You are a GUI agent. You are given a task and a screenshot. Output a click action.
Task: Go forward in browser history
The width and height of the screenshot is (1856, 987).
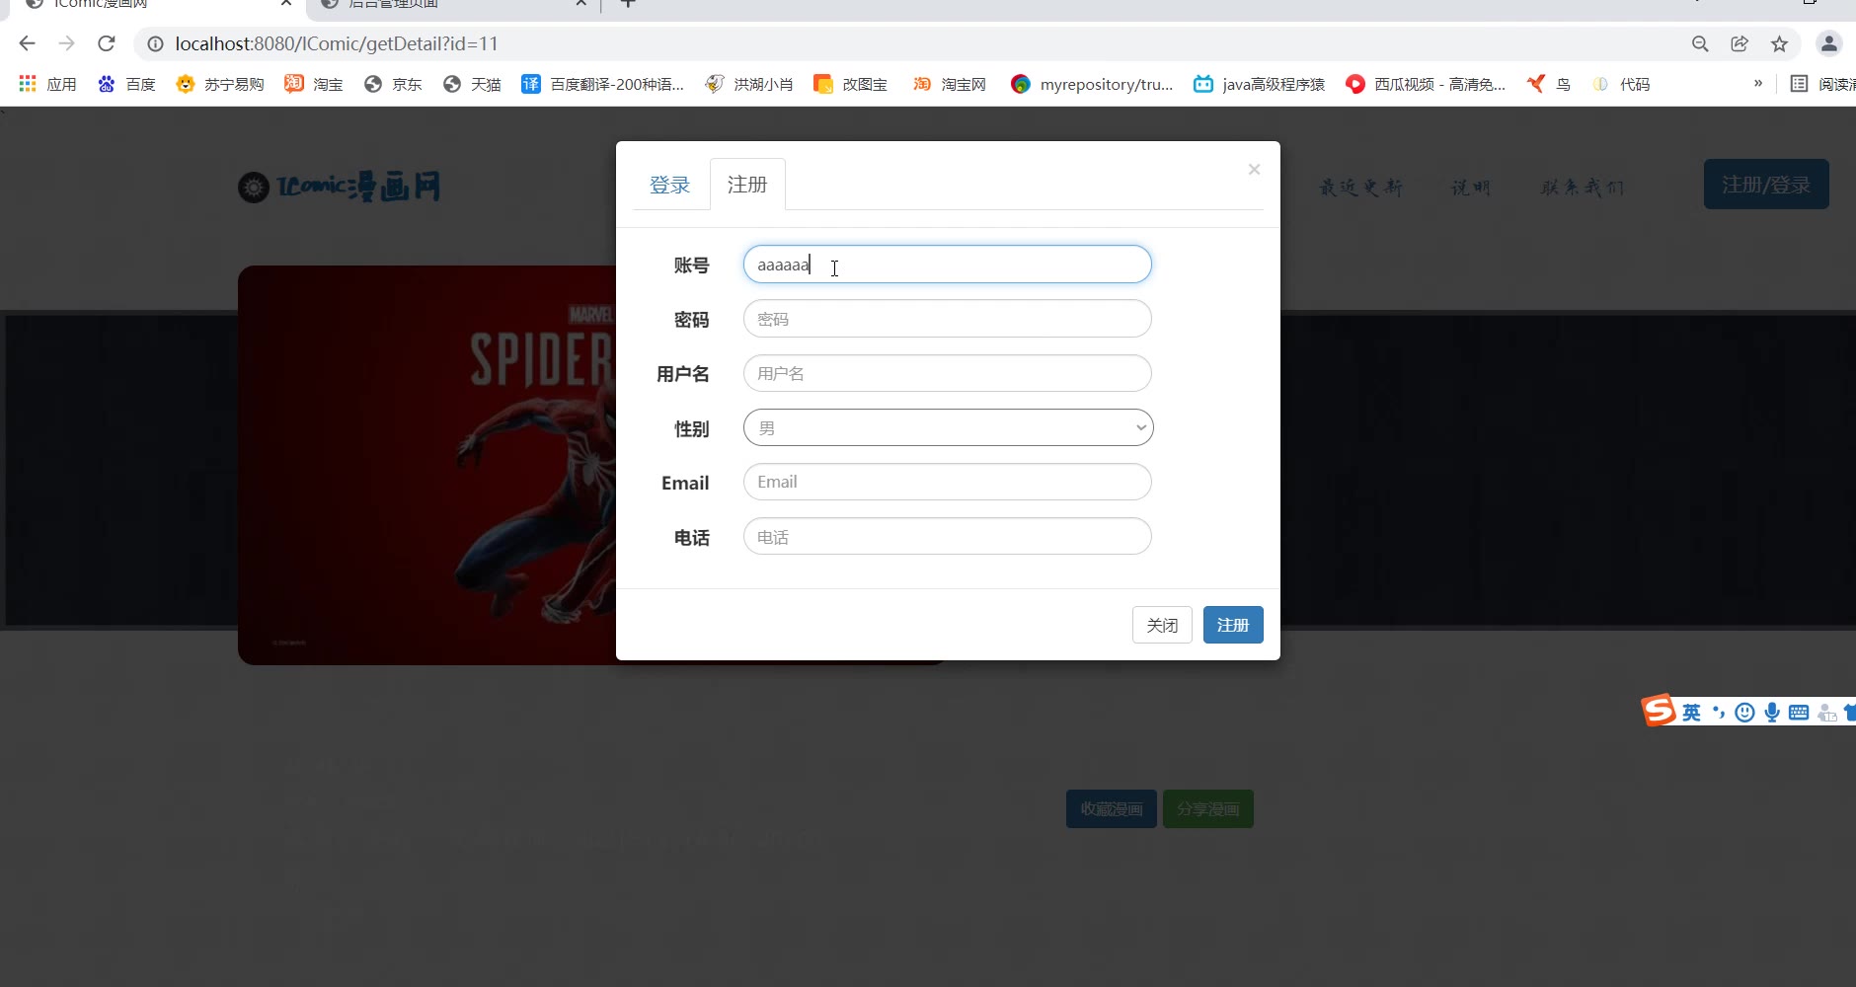(67, 43)
